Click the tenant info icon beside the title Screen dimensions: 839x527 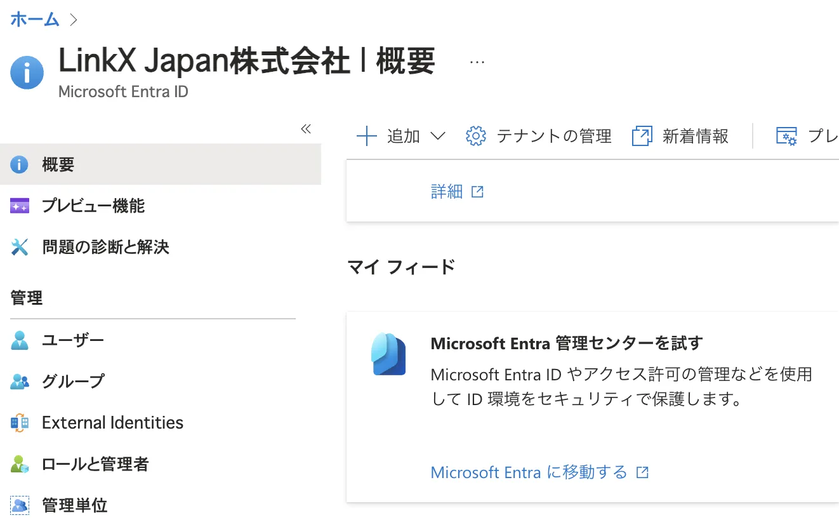[27, 72]
